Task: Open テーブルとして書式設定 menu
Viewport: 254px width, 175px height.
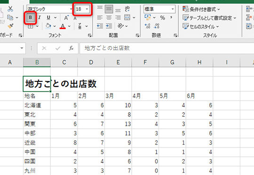Action: 209,18
